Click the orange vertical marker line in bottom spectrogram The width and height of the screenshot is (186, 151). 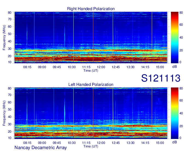click(93, 113)
